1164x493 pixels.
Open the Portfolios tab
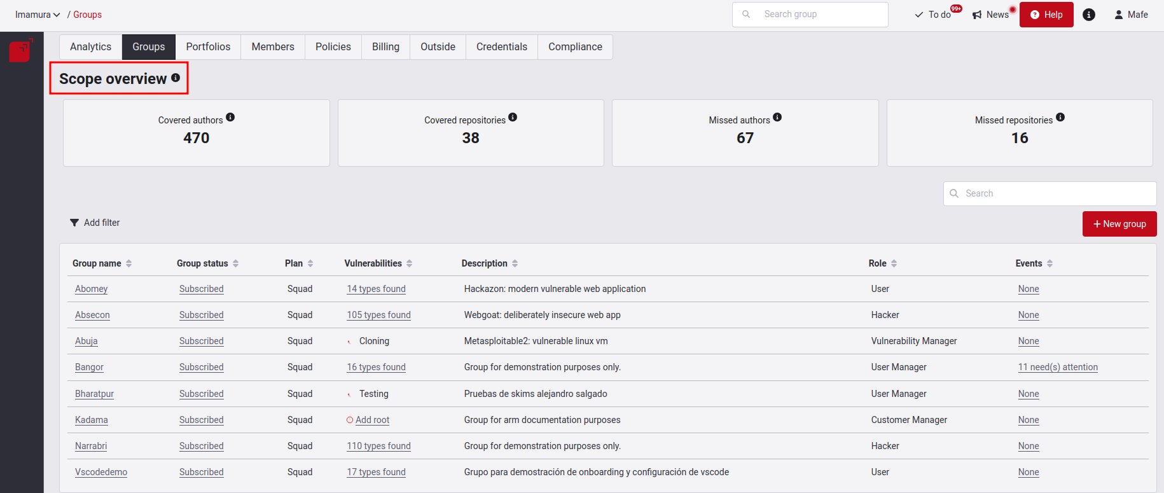208,47
